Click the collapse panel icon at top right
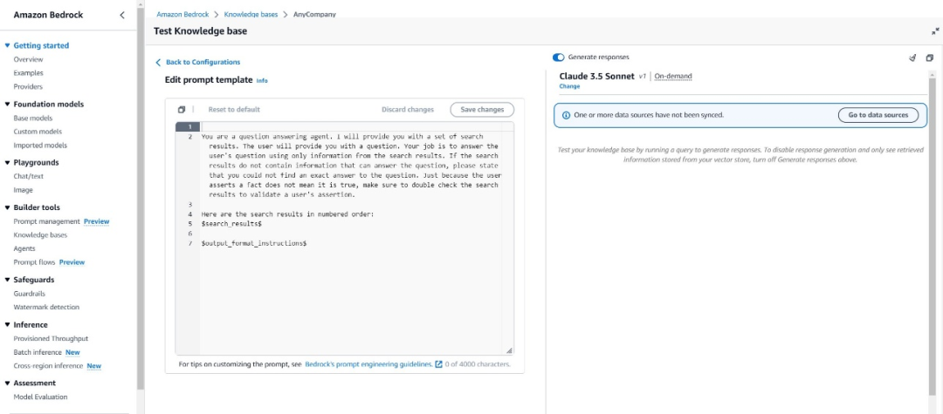943x414 pixels. point(934,31)
